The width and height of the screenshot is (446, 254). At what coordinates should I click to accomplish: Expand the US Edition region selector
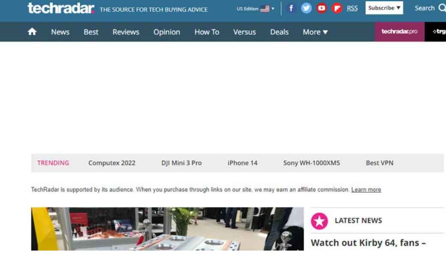click(x=256, y=9)
